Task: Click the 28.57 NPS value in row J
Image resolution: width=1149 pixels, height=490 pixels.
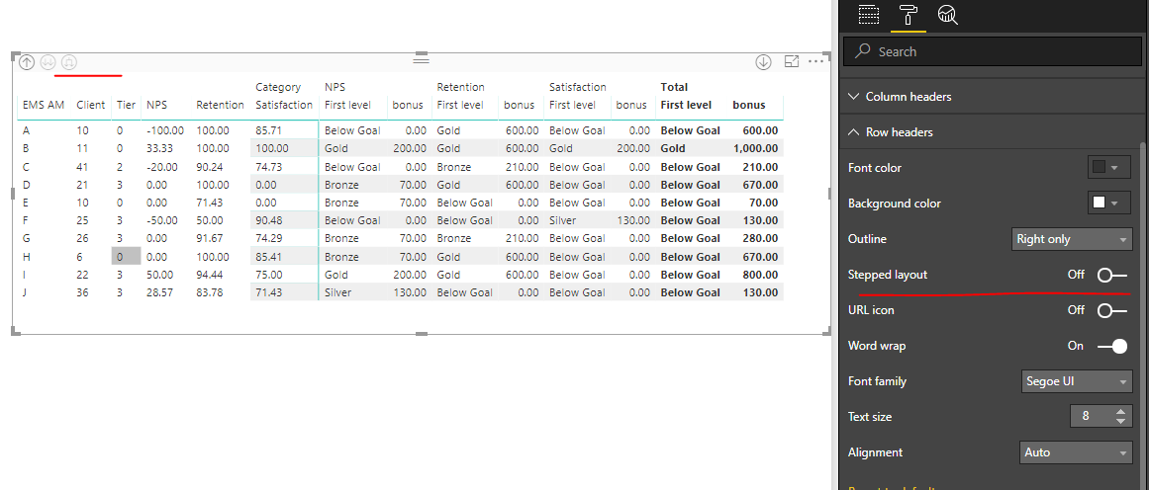Action: point(159,292)
